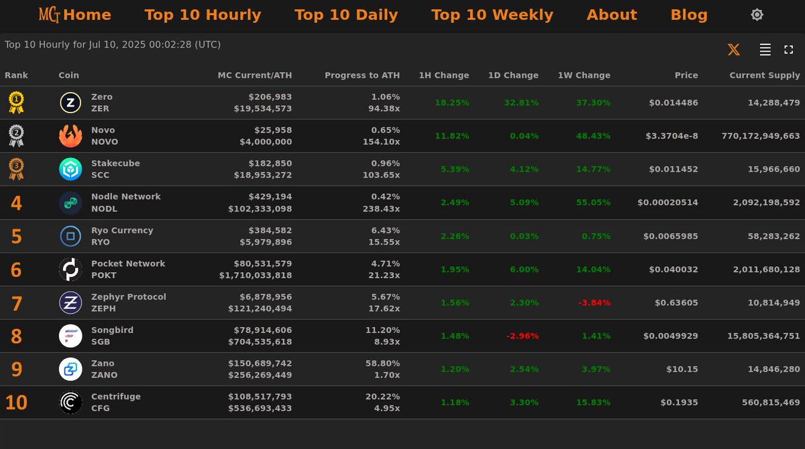This screenshot has width=805, height=449.
Task: Click the Nodle Network coin icon
Action: coord(70,202)
